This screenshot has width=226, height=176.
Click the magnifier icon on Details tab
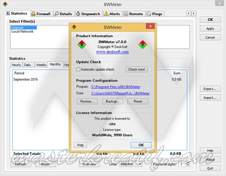[56, 14]
